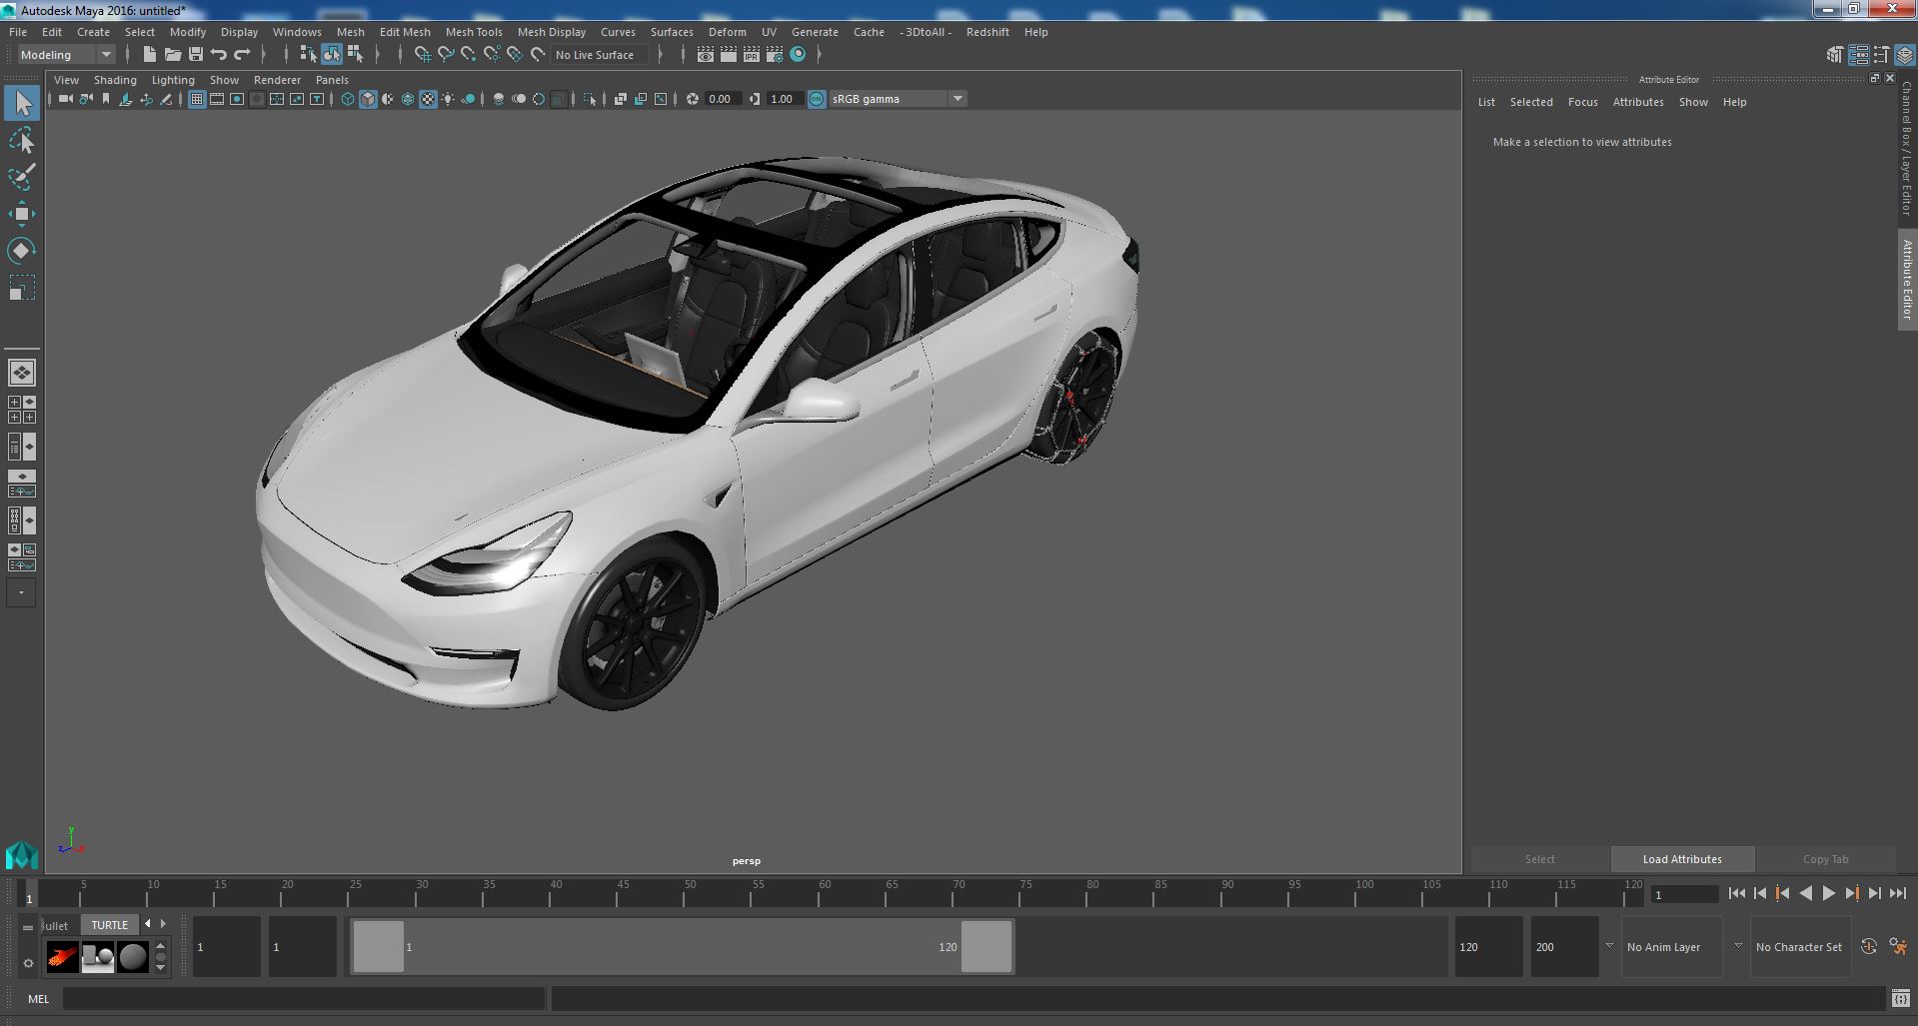The height and width of the screenshot is (1026, 1918).
Task: Choose the Lasso select tool
Action: tap(21, 141)
